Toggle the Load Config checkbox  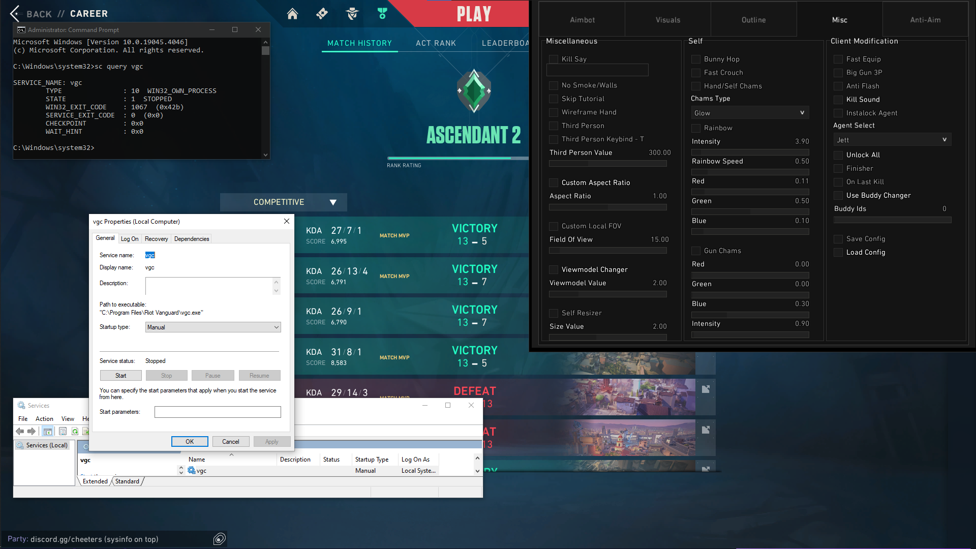point(838,252)
